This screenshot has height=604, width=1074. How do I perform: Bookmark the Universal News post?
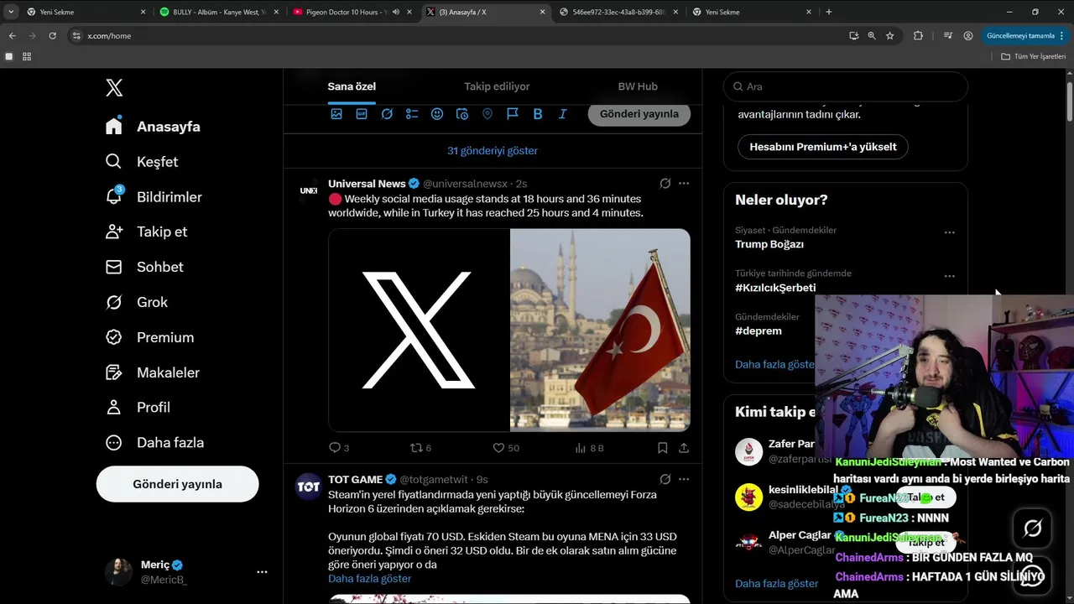point(663,448)
